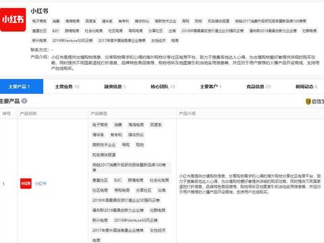The image size is (324, 243).
Task: Click the 社区电商 tag in 产品类型 column
Action: [x=100, y=190]
